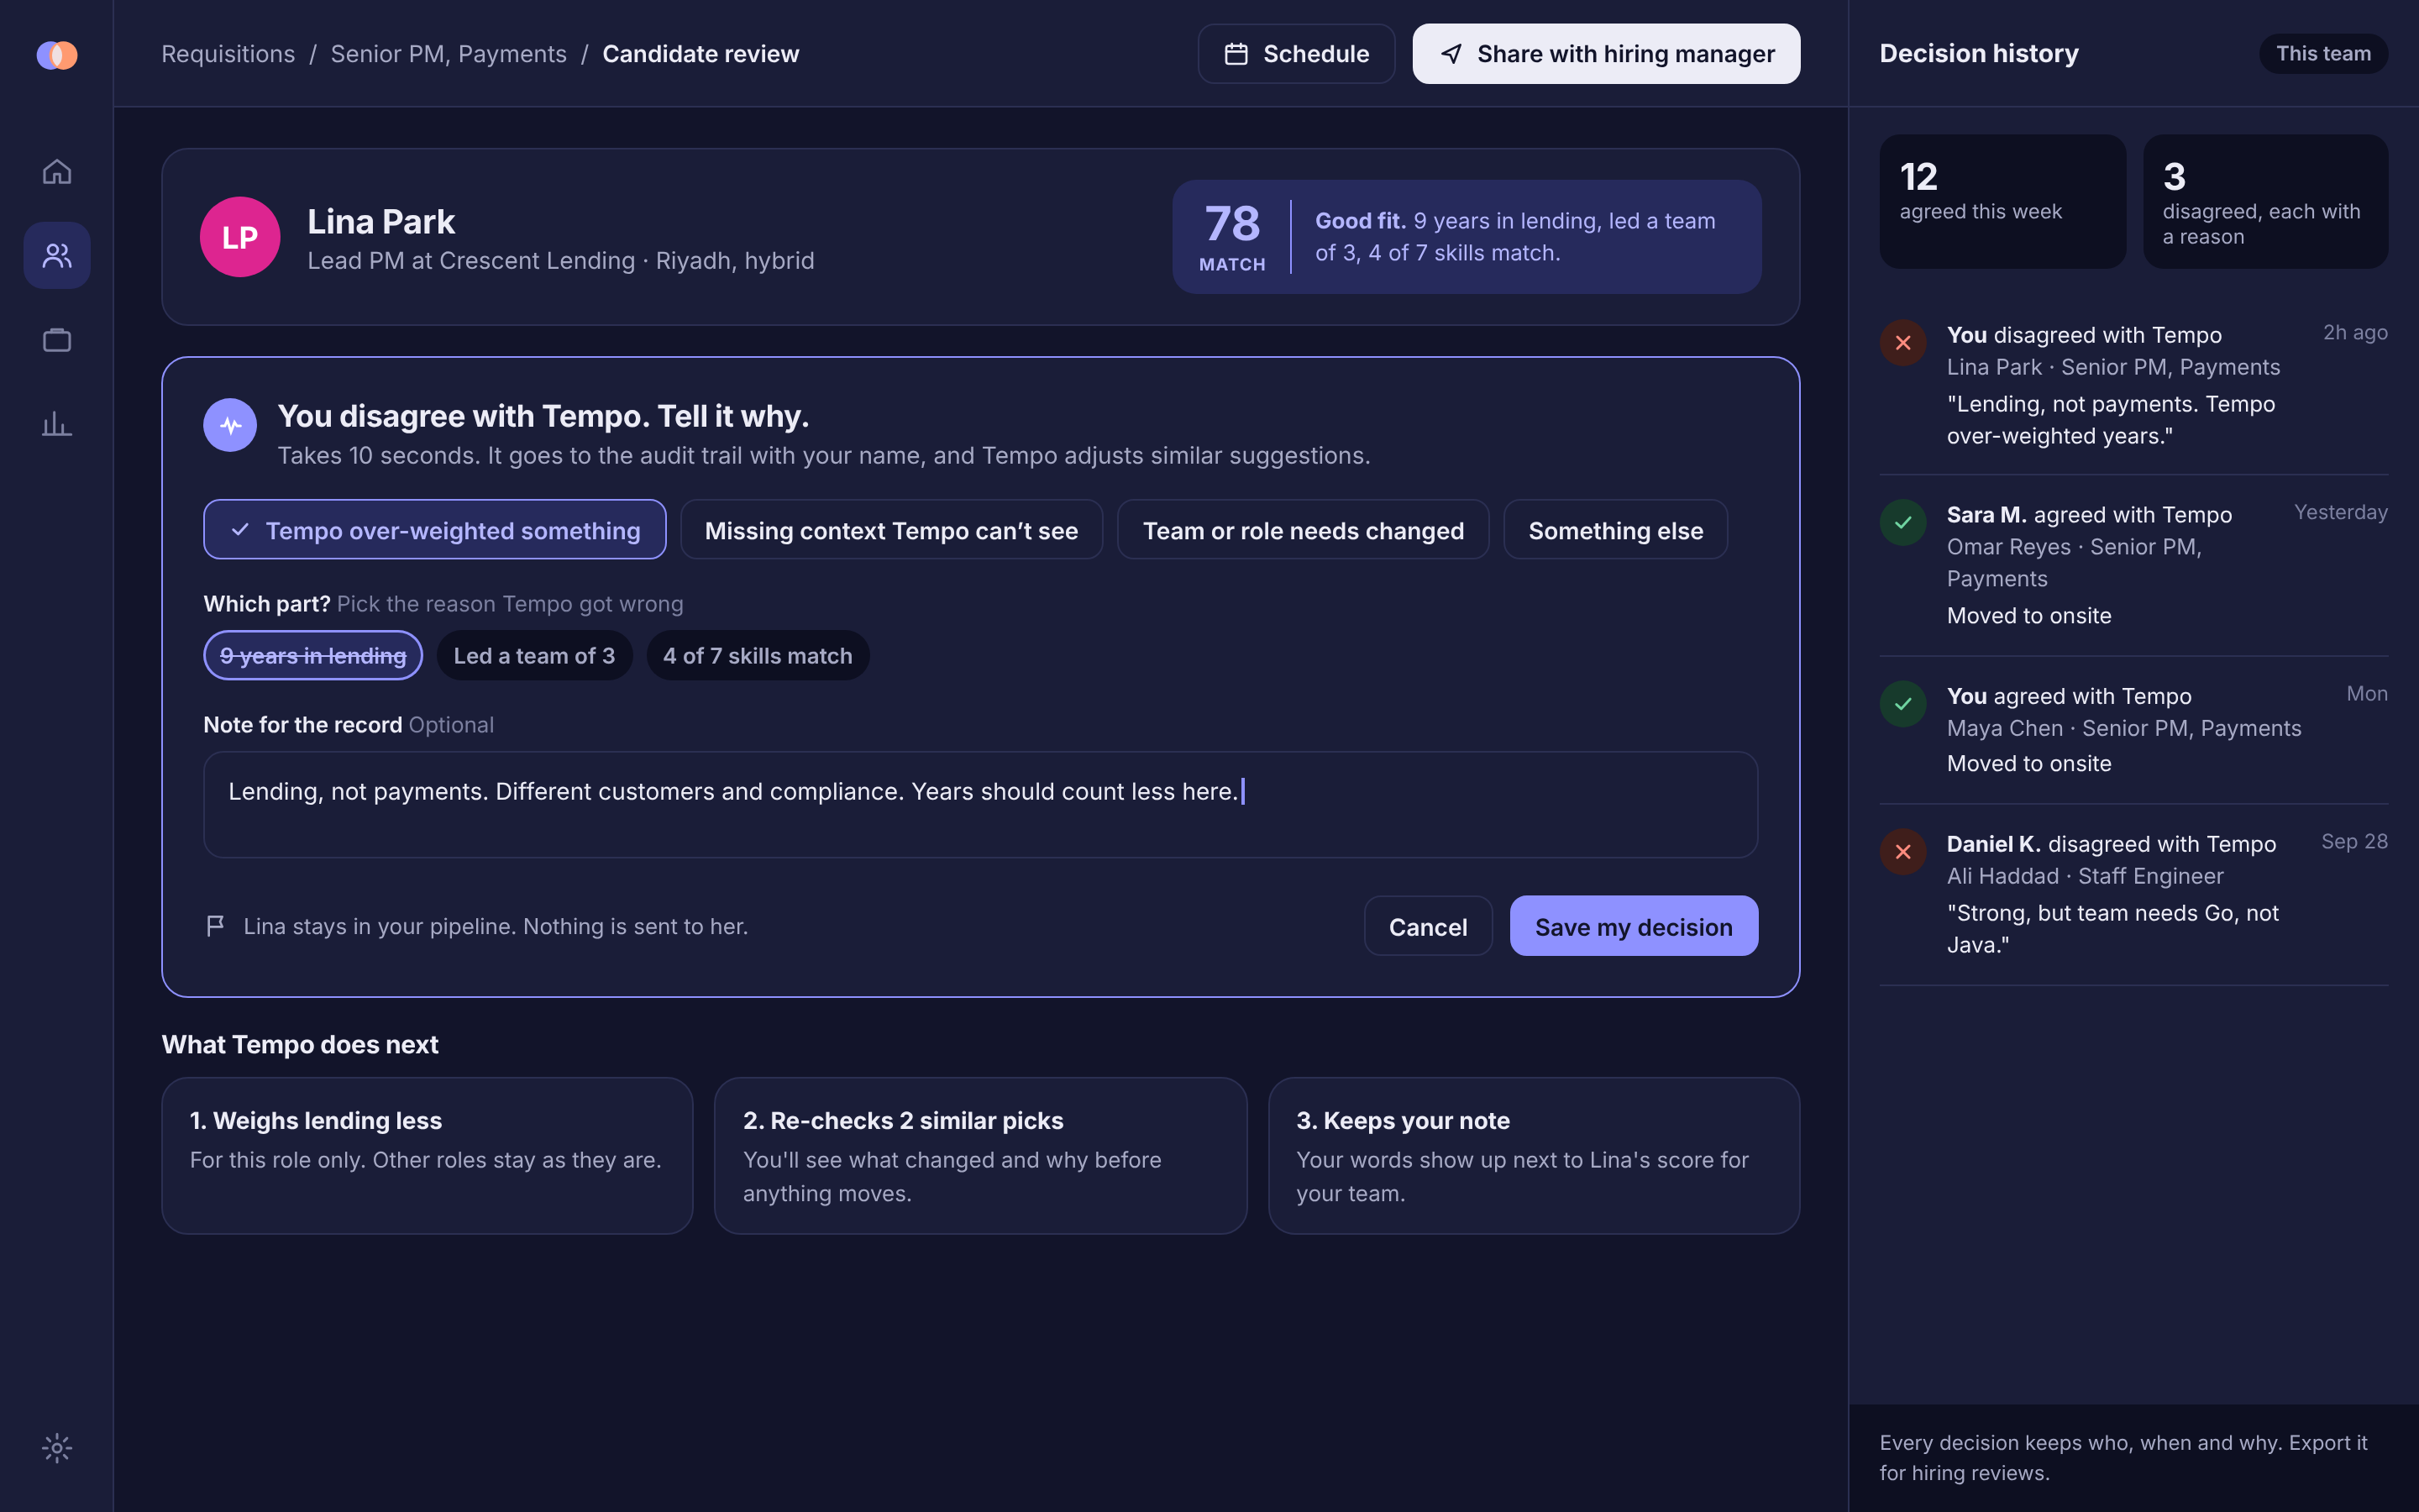
Task: Open the Settings gear icon
Action: (57, 1447)
